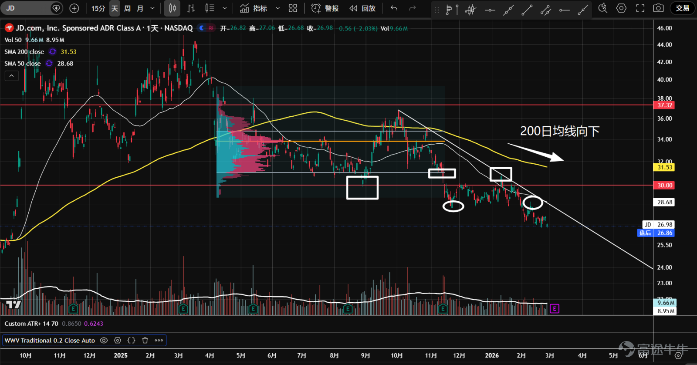Open WWV Traditional indicator settings
Viewport: 697px width, 365px height.
[118, 341]
